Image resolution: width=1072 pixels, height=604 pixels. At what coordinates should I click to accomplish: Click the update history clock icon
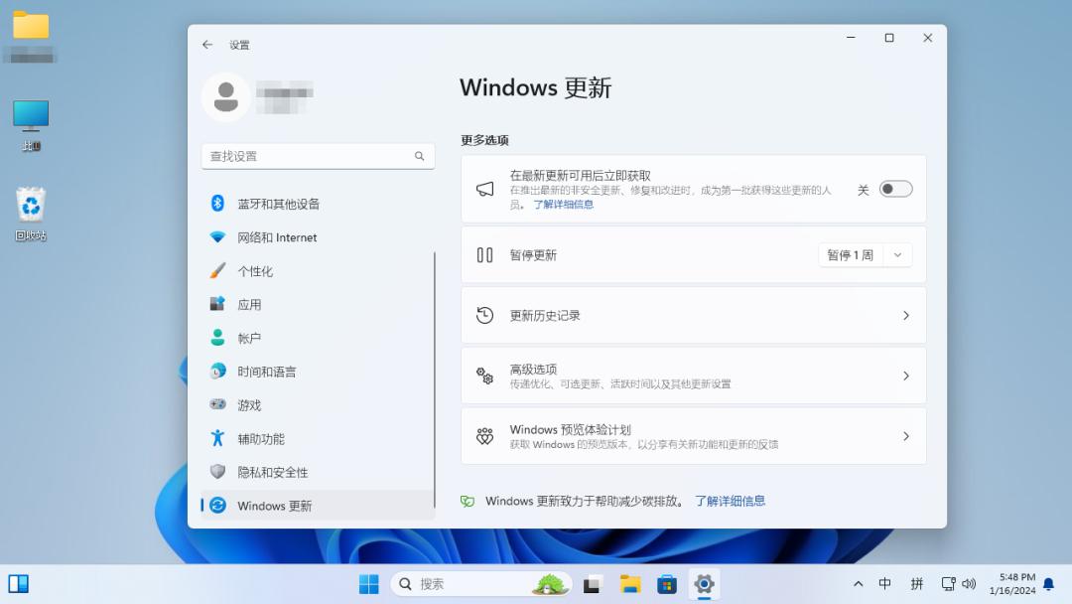click(x=484, y=315)
